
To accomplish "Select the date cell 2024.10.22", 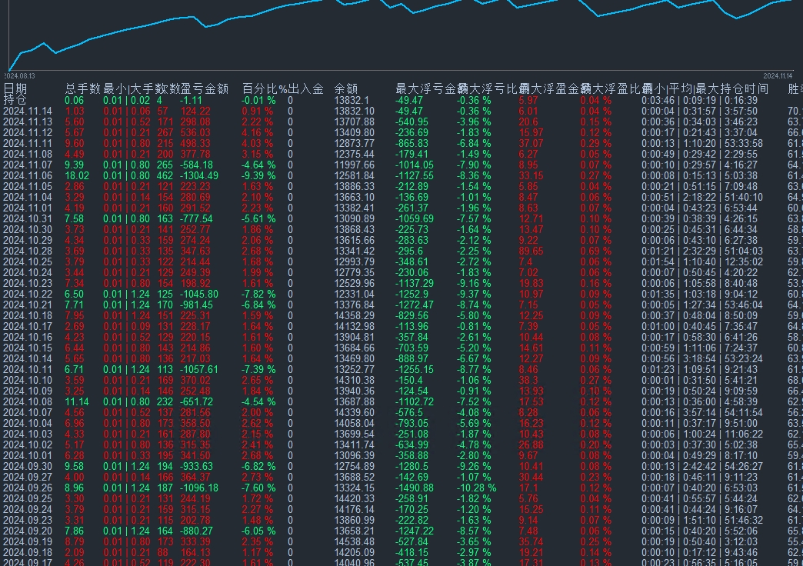I will (x=28, y=294).
